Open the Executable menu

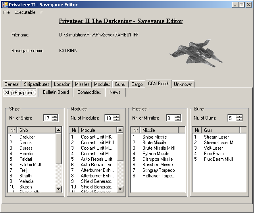[x=25, y=12]
